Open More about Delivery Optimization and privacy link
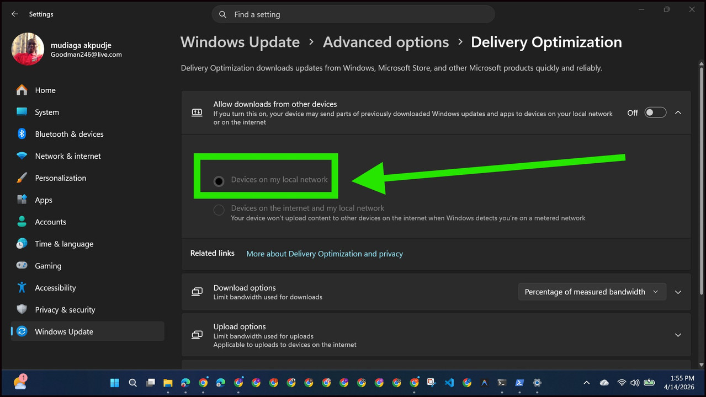This screenshot has height=397, width=706. [325, 254]
